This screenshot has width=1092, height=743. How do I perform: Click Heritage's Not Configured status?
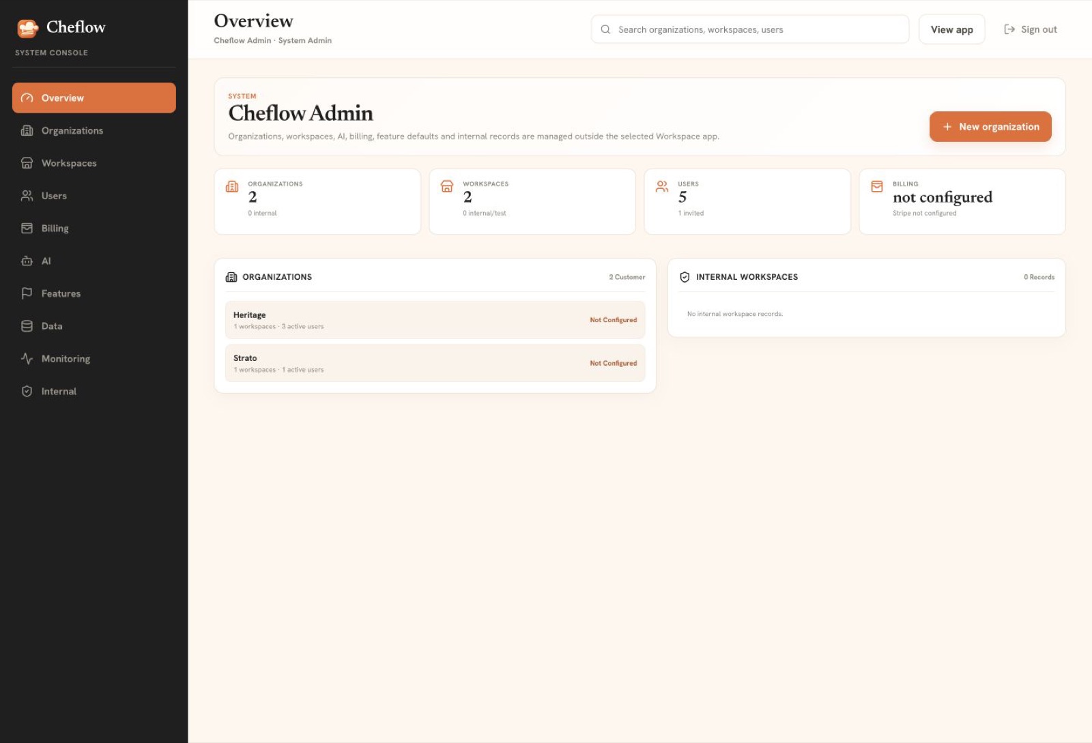tap(613, 320)
